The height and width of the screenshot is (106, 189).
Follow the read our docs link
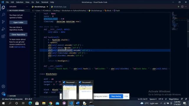pyautogui.click(x=19, y=47)
